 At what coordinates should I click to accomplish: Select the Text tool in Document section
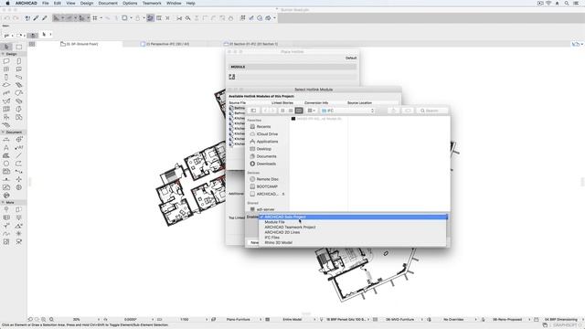point(6,148)
